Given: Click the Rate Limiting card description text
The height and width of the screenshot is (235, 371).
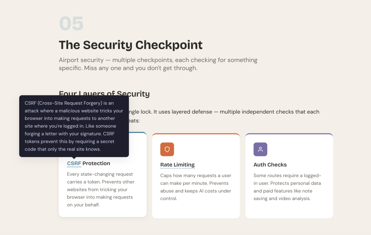Looking at the screenshot, I should [196, 187].
